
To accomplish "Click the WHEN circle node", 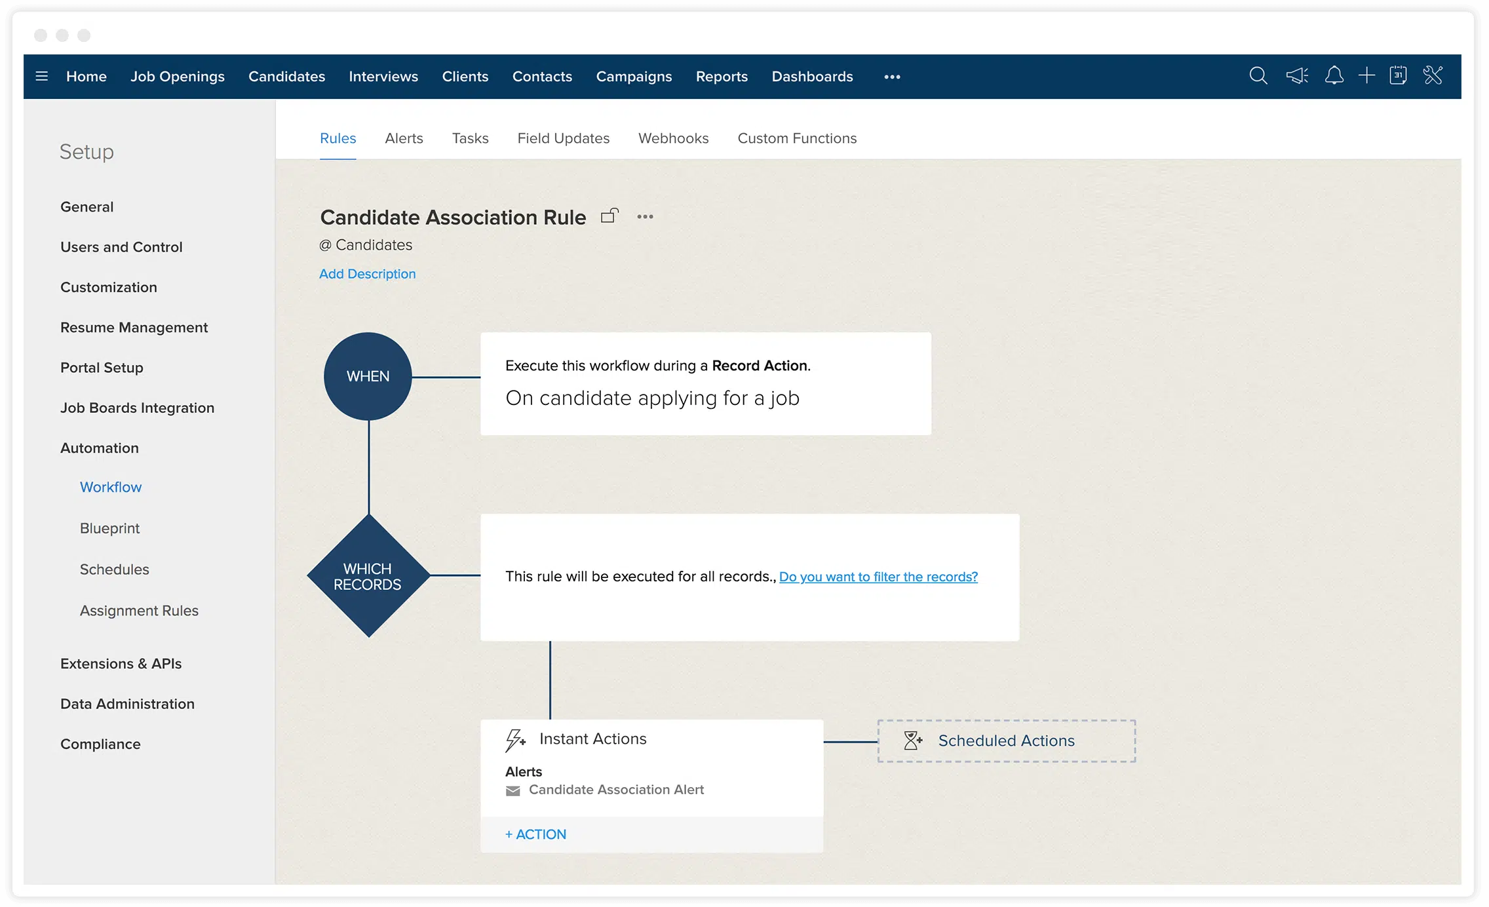I will click(x=367, y=376).
